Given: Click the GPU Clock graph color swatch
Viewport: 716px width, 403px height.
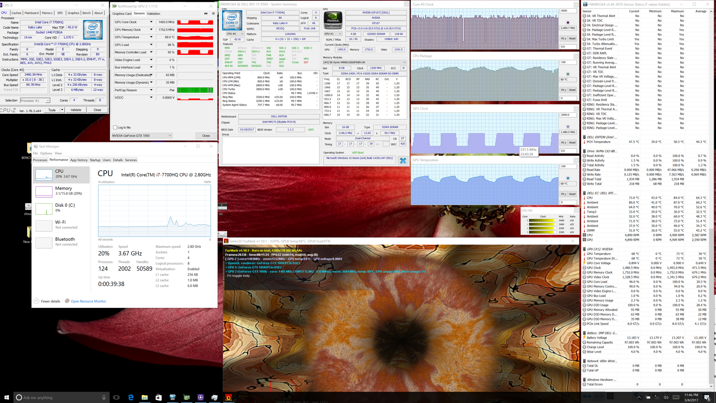Looking at the screenshot, I should [x=568, y=126].
